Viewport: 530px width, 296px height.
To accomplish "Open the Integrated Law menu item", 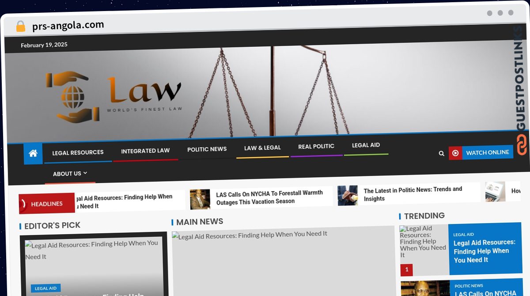I will click(x=145, y=151).
